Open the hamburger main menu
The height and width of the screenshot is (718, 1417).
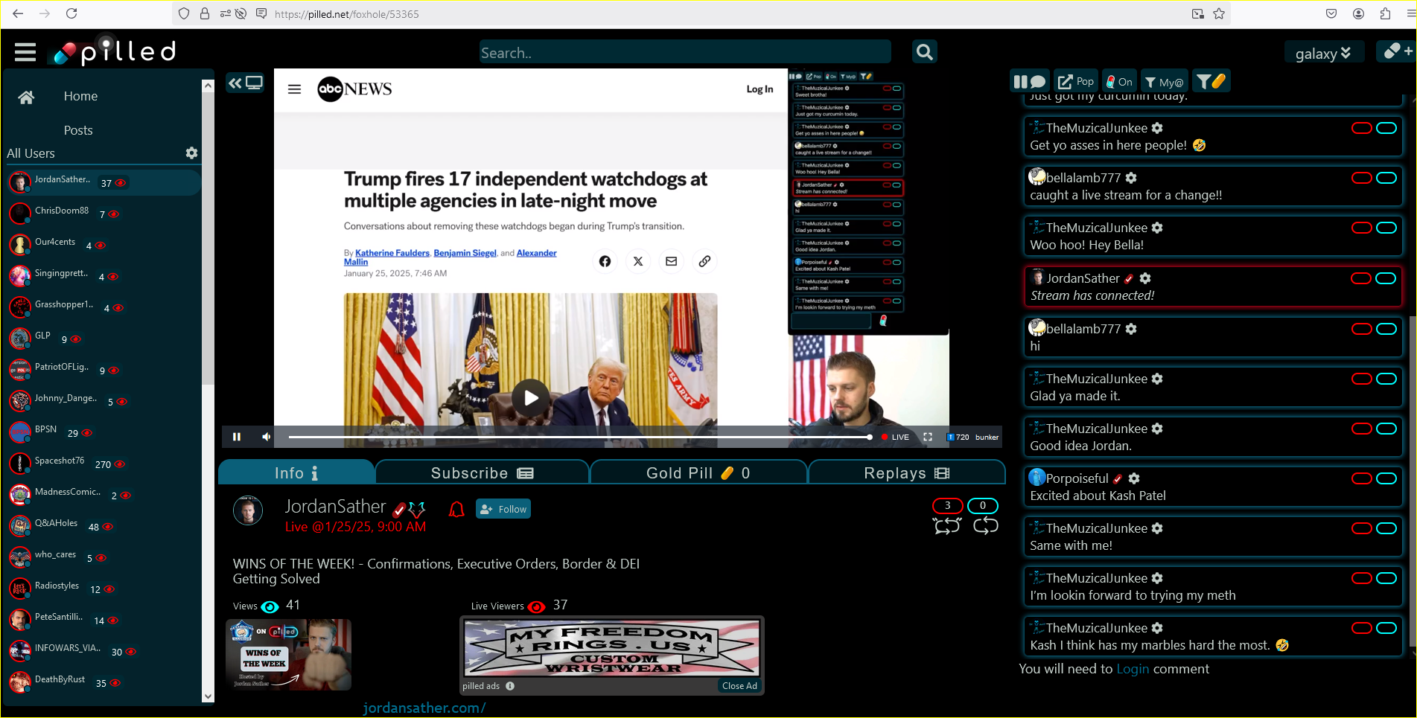click(x=25, y=52)
